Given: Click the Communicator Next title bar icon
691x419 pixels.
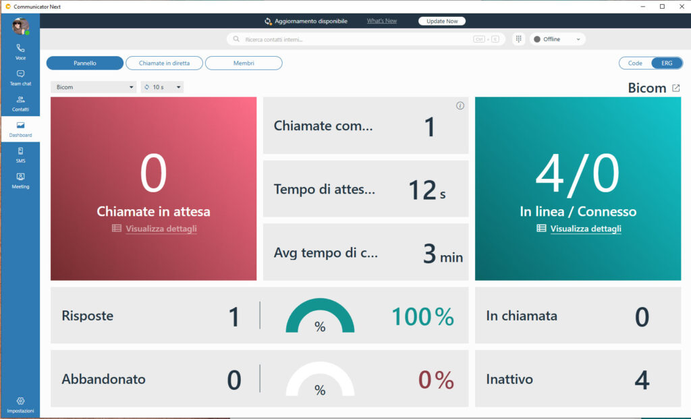Looking at the screenshot, I should click(8, 7).
